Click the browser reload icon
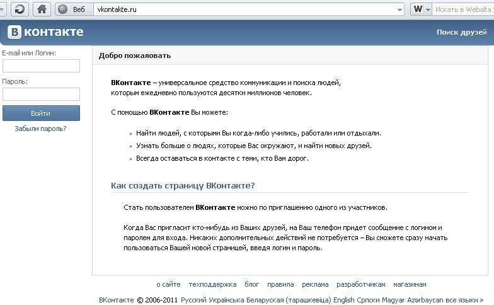The image size is (494, 305). point(20,9)
